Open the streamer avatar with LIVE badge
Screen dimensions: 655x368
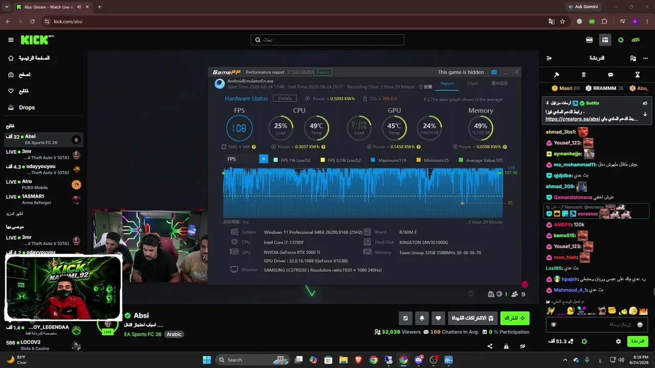107,326
